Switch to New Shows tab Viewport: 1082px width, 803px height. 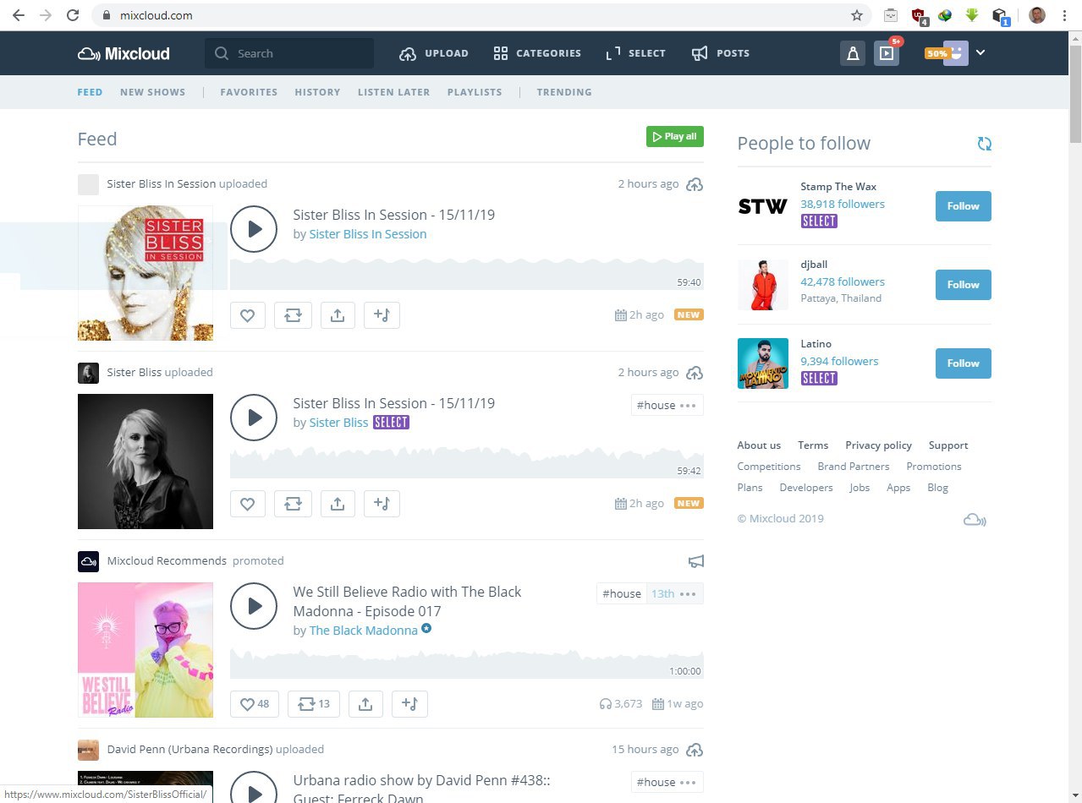152,92
